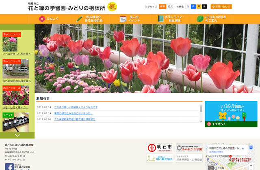Open the 兵庫県園芸・公園協会 banner
The height and width of the screenshot is (170, 260).
point(189,158)
